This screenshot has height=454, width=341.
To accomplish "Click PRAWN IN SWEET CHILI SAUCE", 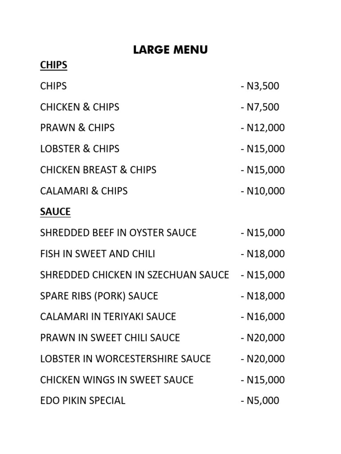I will (x=110, y=337).
